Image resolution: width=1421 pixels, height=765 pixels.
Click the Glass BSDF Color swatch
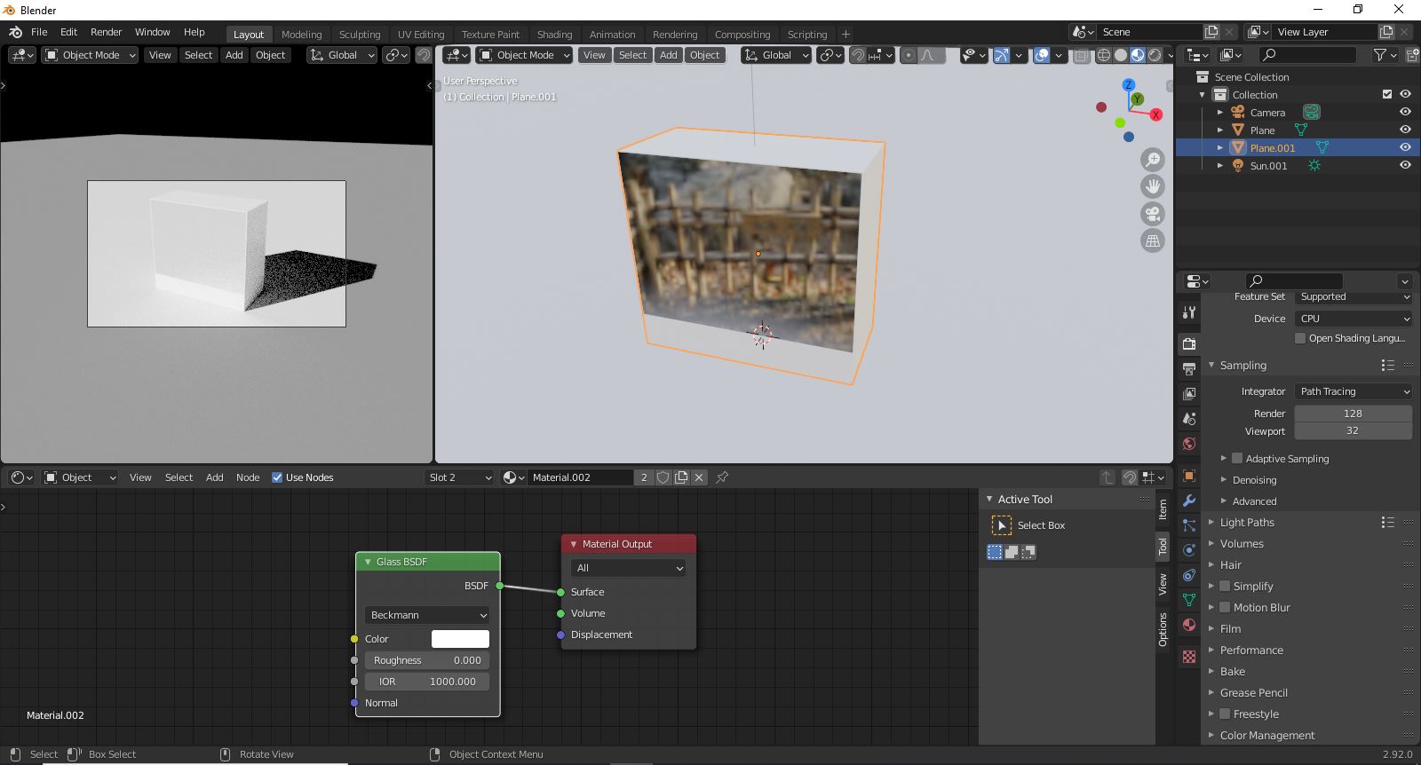[x=460, y=639]
